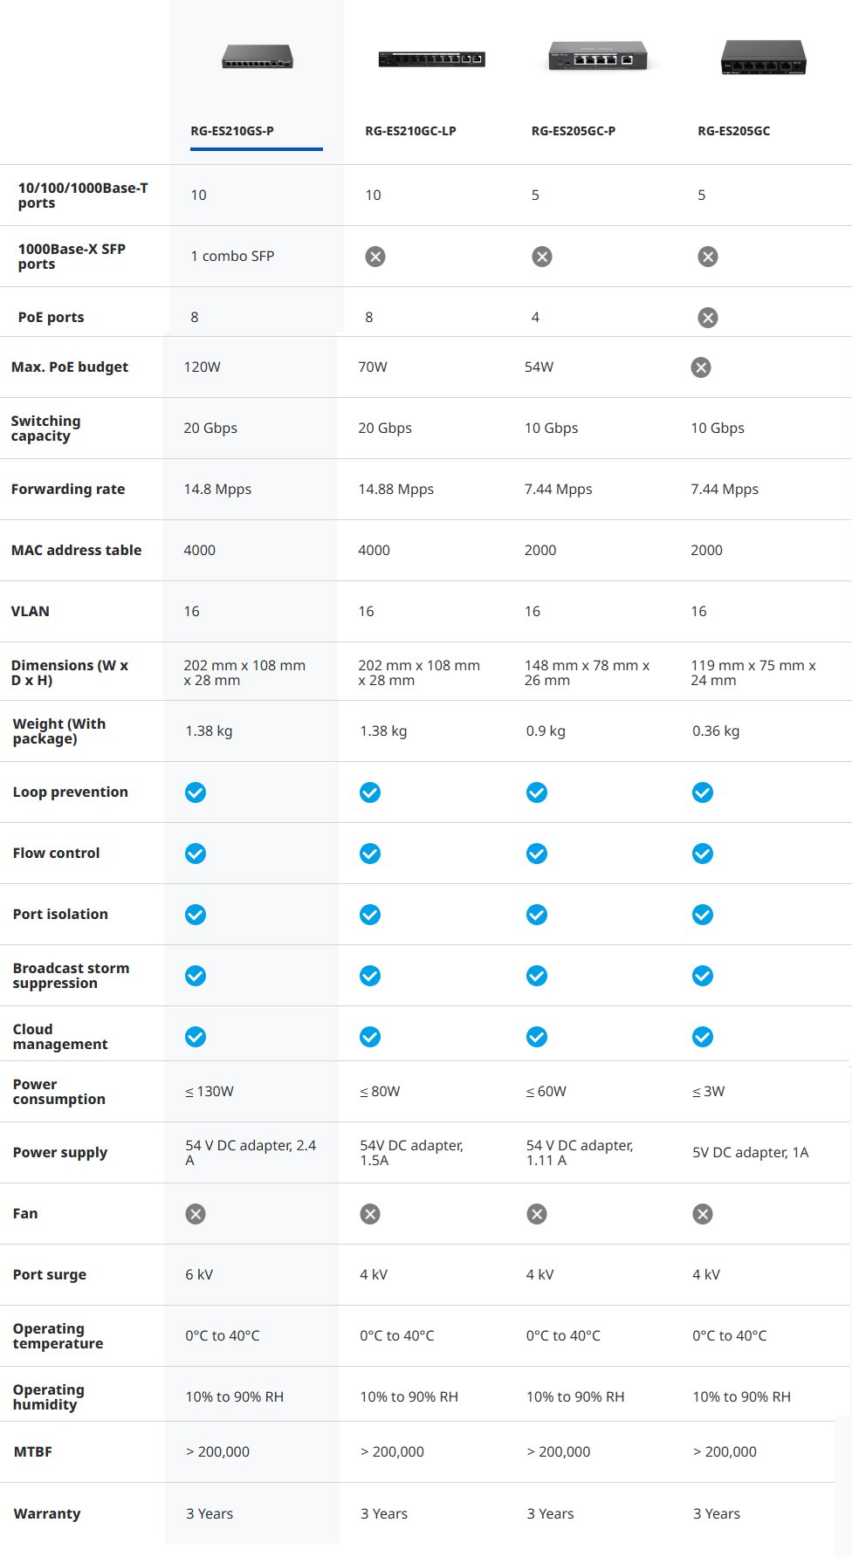Click Flow control checkmark for RG-ES205GC-P

pos(537,854)
